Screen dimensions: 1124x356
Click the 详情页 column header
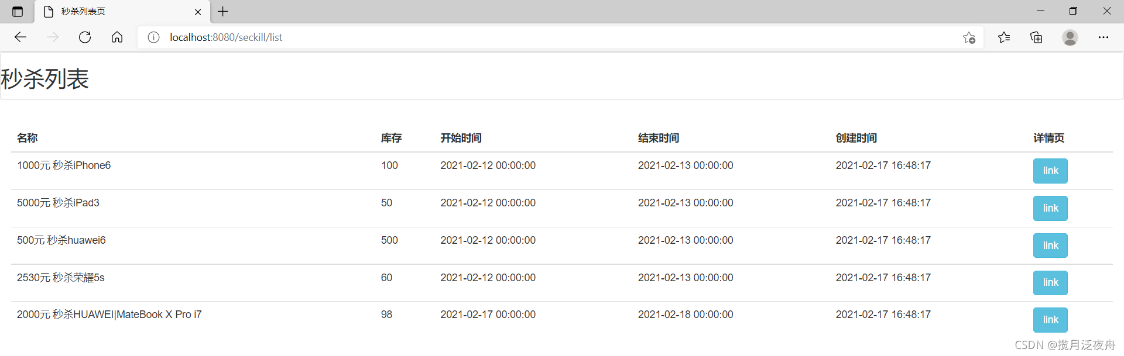1048,138
